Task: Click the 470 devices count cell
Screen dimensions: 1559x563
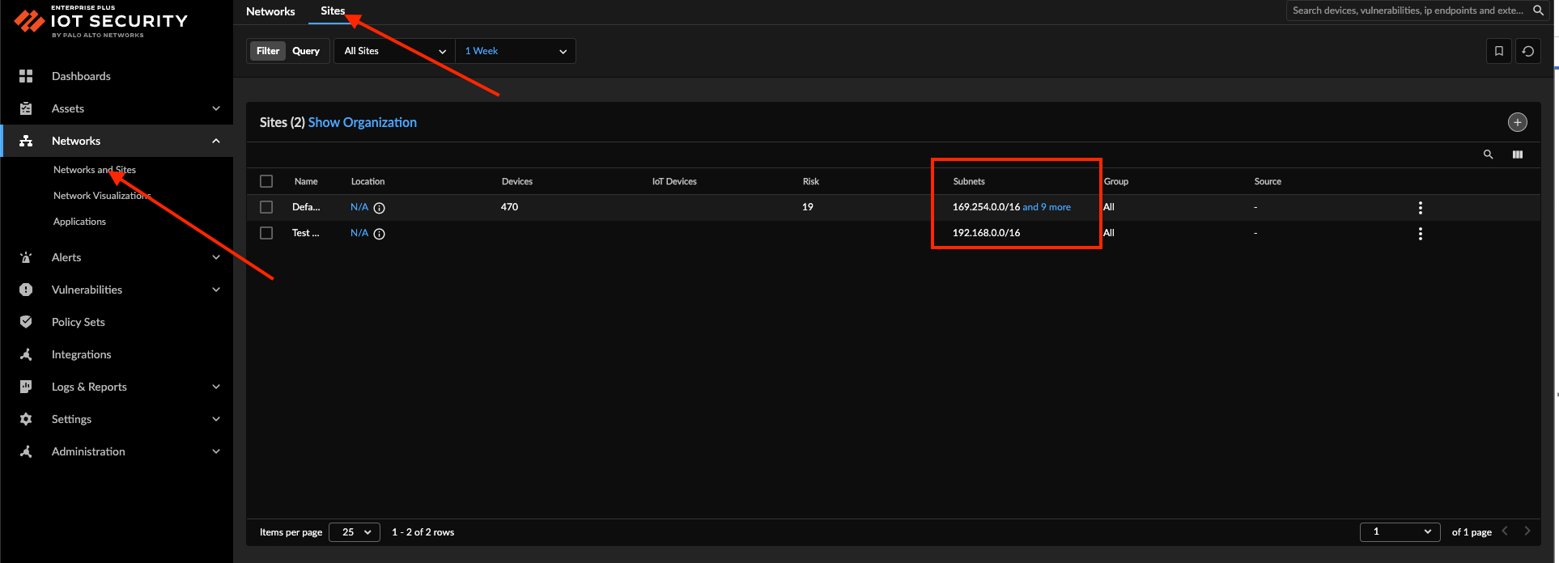Action: pyautogui.click(x=509, y=207)
